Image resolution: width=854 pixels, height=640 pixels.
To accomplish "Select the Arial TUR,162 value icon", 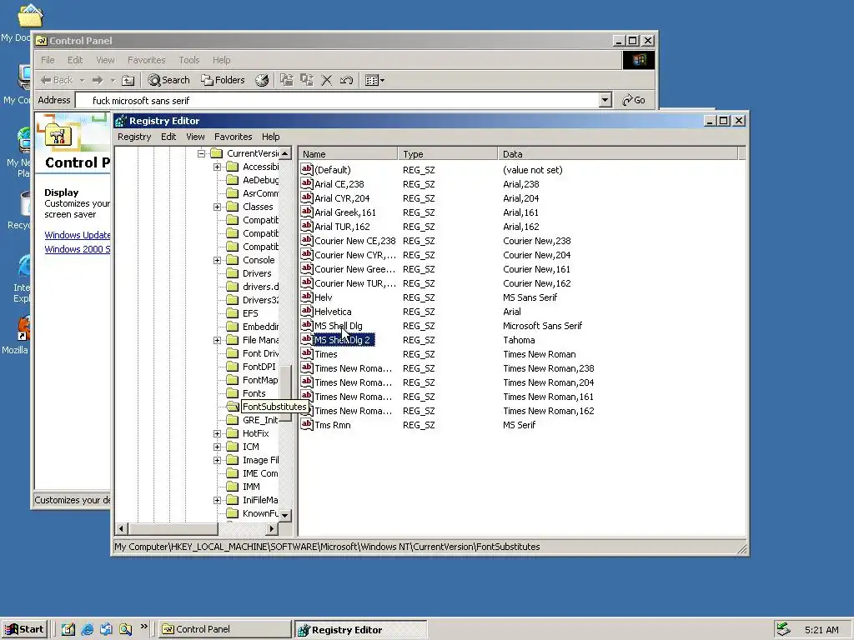I will [x=307, y=226].
